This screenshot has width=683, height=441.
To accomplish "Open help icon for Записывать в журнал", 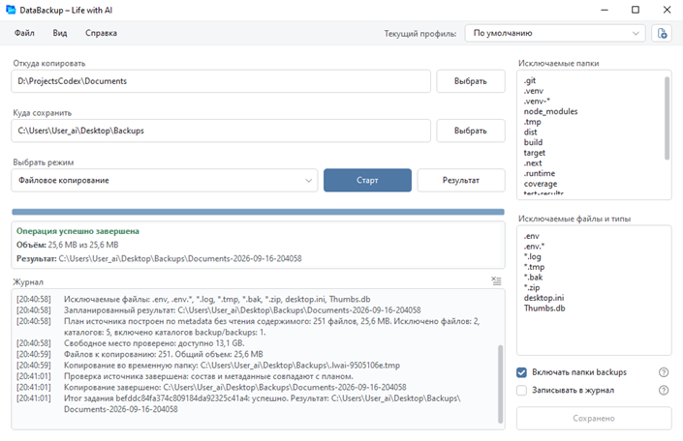I will click(664, 390).
